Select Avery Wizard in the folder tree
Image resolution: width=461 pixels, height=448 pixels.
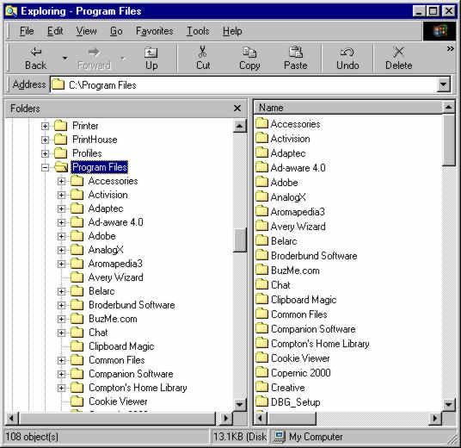click(116, 277)
